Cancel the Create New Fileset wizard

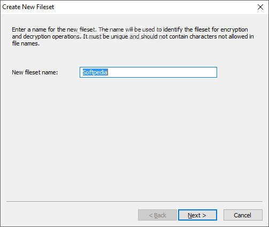click(243, 215)
